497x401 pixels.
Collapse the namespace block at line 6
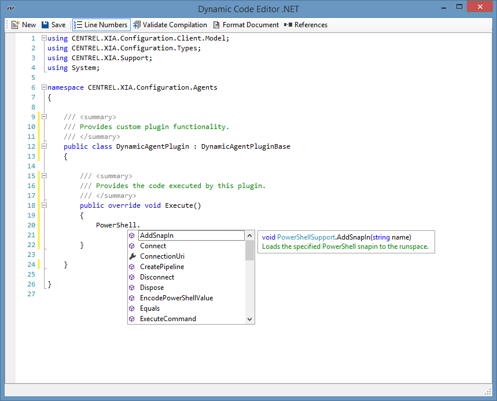pyautogui.click(x=44, y=87)
